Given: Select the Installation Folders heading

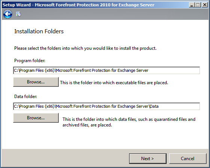Looking at the screenshot, I should [x=39, y=31].
